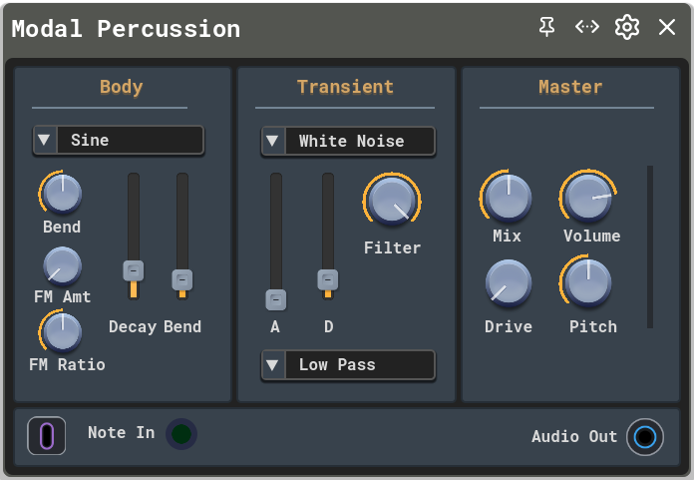Viewport: 694px width, 480px height.
Task: Click the Transient section heading
Action: [x=345, y=87]
